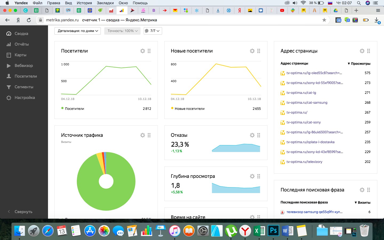Open widget settings gear for Посетители chart
Image resolution: width=384 pixels, height=240 pixels.
click(143, 51)
